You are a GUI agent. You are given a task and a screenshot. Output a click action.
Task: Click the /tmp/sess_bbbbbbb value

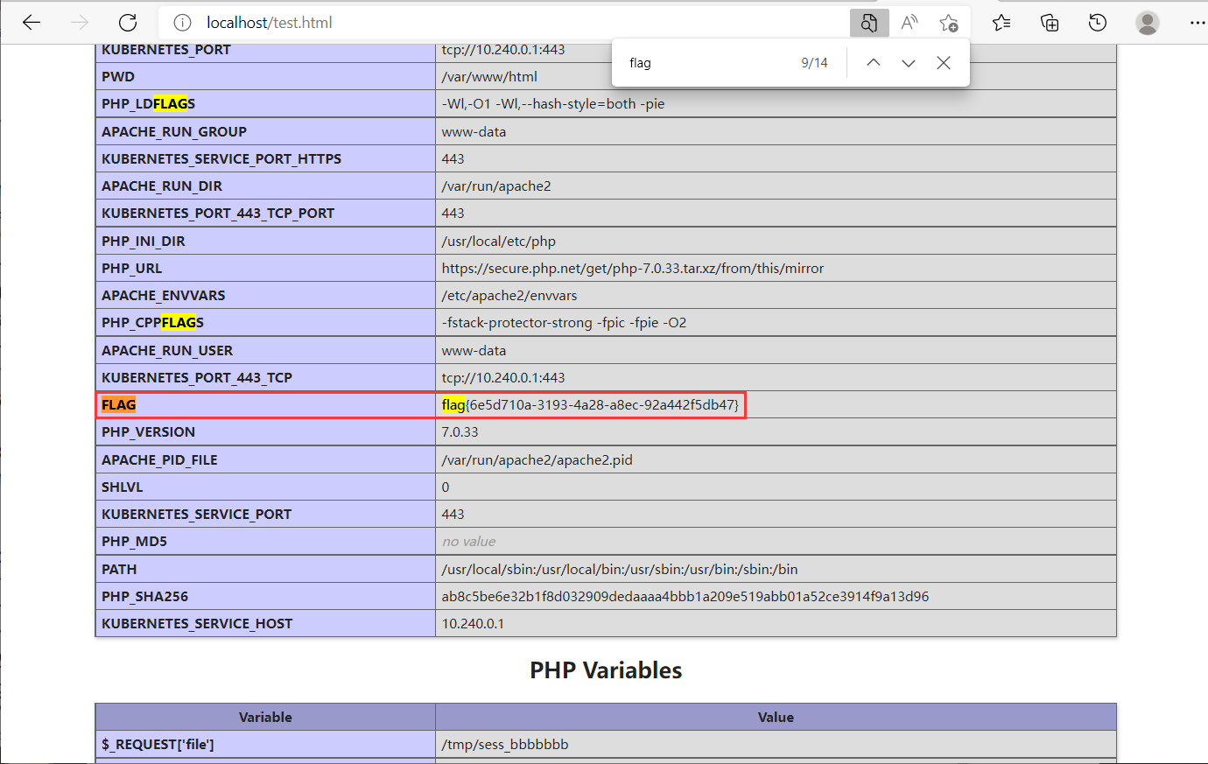[x=505, y=745]
